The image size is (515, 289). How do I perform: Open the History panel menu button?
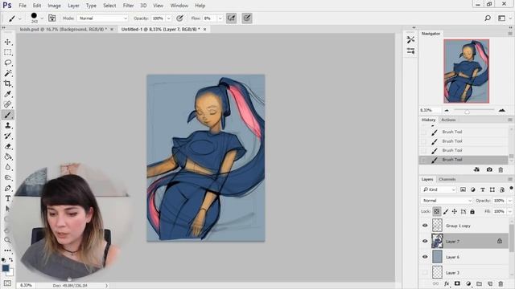[x=510, y=120]
